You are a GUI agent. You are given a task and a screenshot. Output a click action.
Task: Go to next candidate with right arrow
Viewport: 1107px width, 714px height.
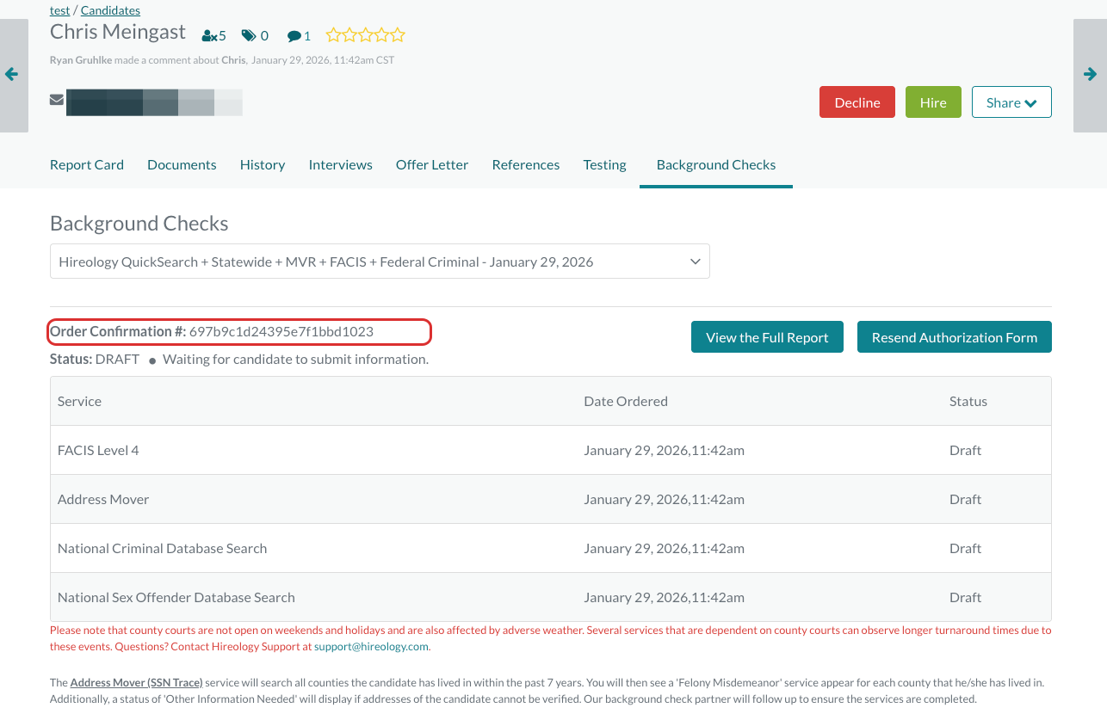(1090, 75)
